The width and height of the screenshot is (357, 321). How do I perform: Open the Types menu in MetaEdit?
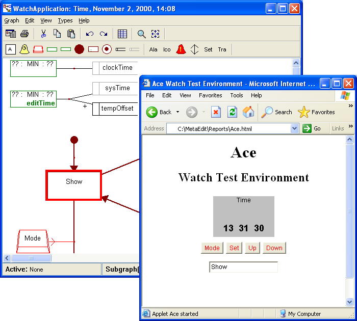[x=65, y=20]
